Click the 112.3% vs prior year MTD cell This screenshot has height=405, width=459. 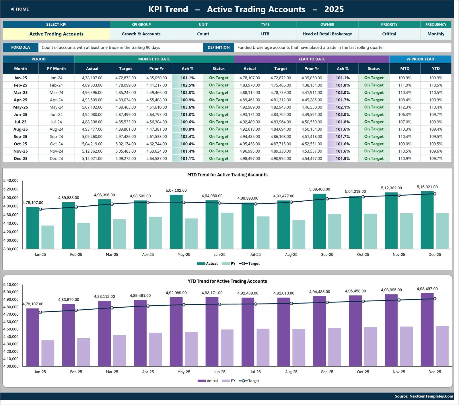(405, 107)
